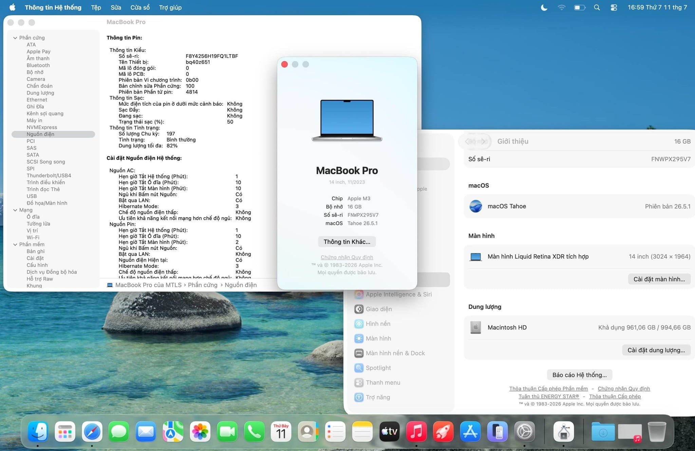Open the Notes app in the Dock
This screenshot has width=695, height=451.
(362, 431)
